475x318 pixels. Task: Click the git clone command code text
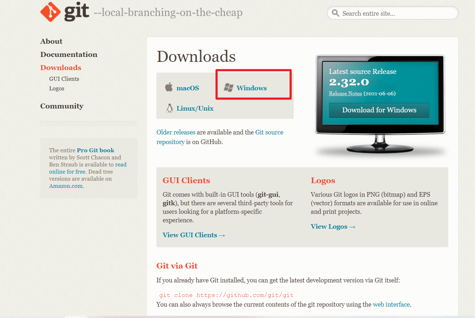click(226, 295)
